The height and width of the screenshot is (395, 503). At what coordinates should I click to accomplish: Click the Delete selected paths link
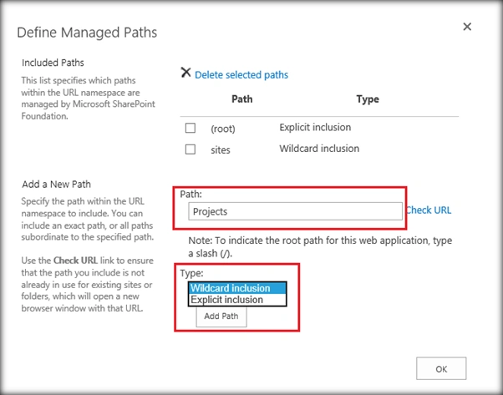pos(241,74)
